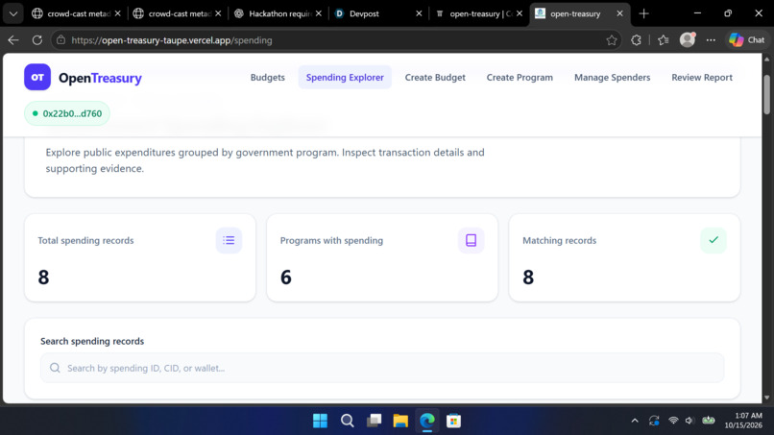Viewport: 774px width, 435px height.
Task: Open File Explorer from the taskbar
Action: pyautogui.click(x=400, y=421)
